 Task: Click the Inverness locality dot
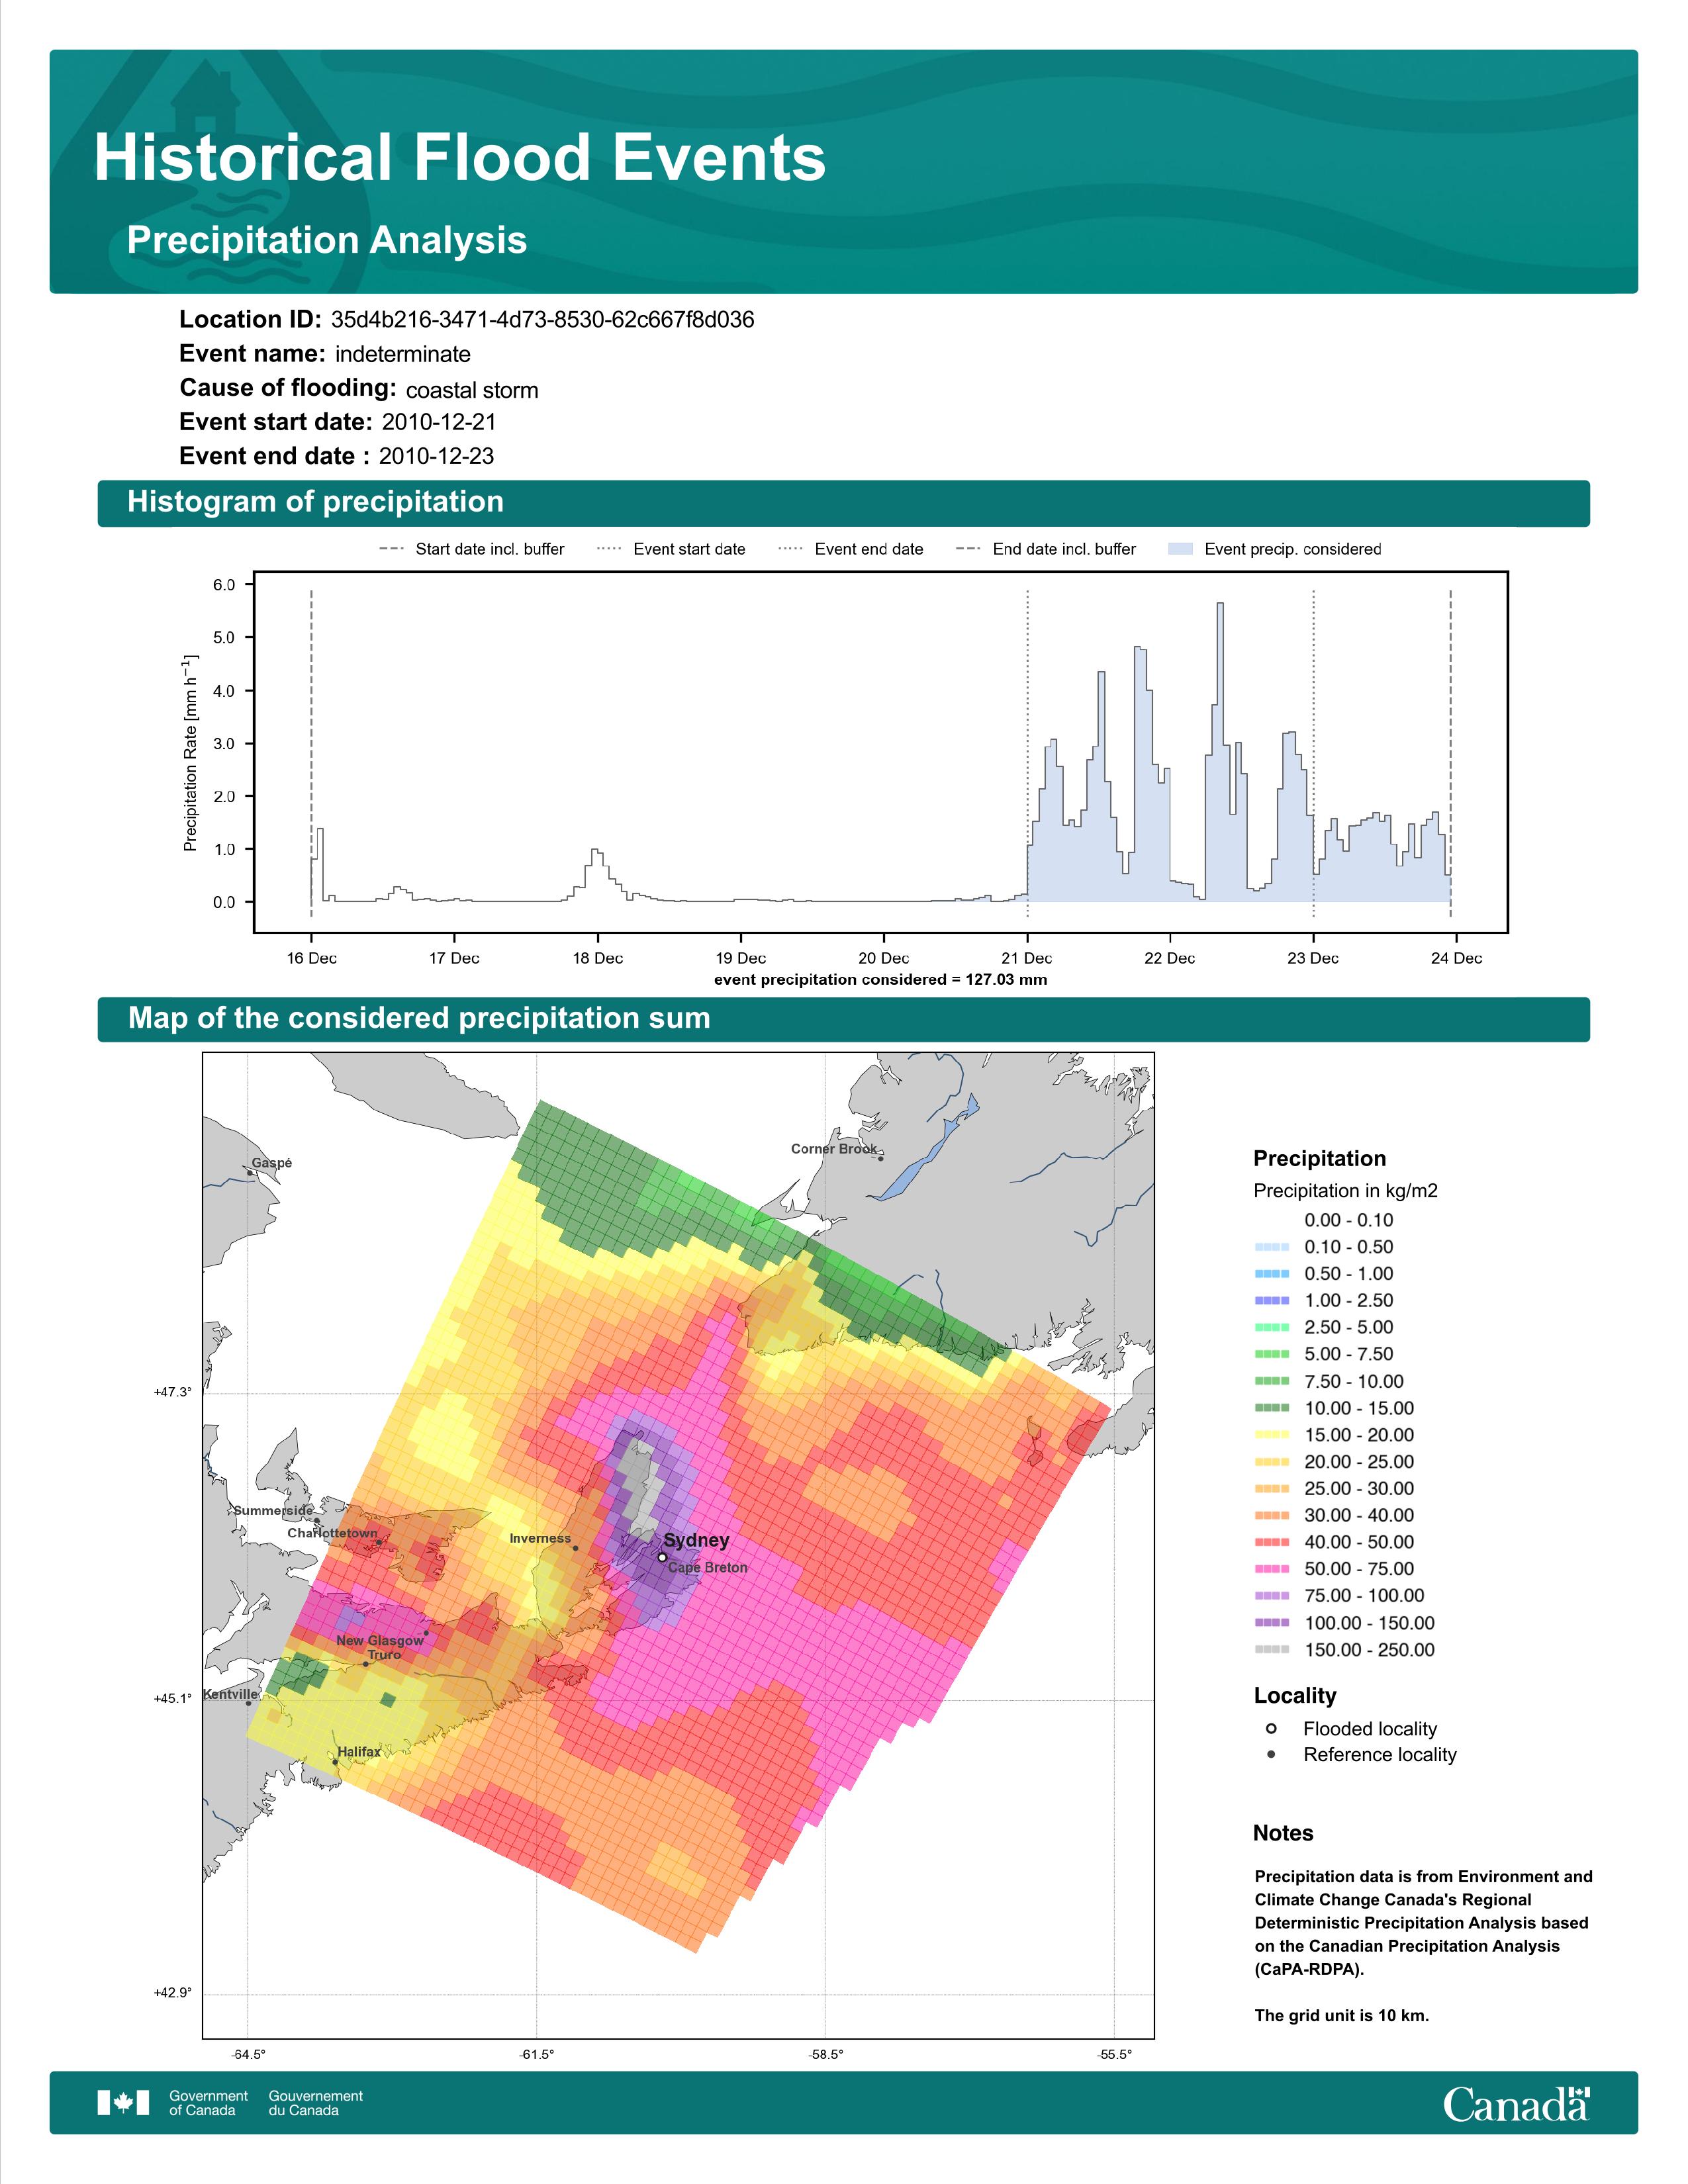[x=575, y=1548]
